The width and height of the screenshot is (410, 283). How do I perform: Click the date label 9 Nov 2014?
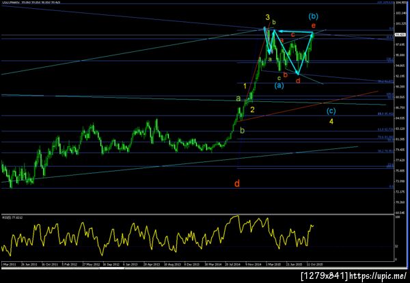tap(253, 265)
